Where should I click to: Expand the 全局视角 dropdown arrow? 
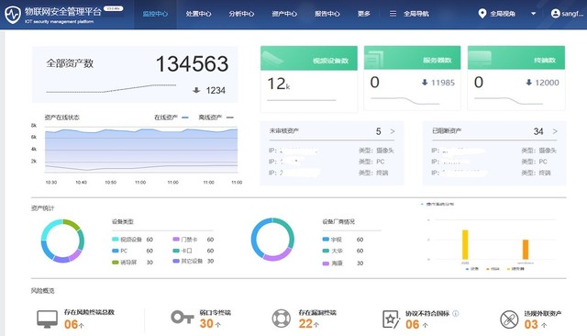534,14
